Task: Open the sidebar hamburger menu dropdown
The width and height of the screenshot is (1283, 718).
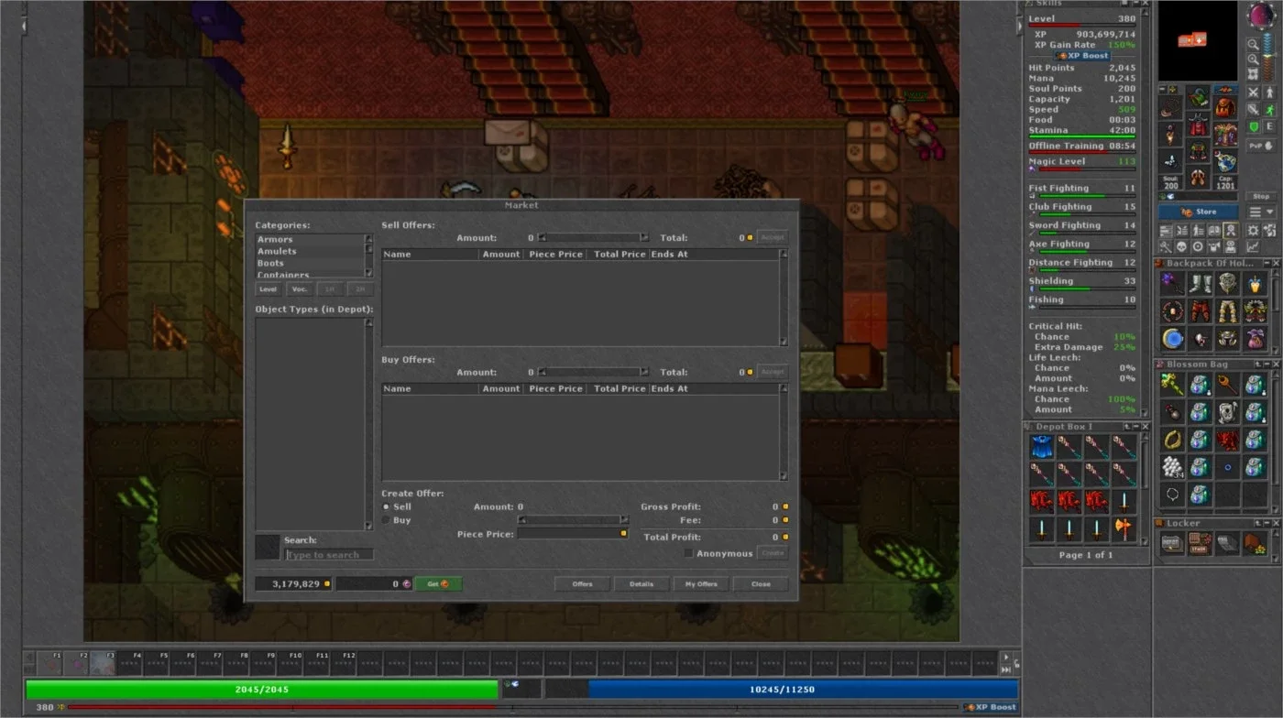Action: (1261, 212)
